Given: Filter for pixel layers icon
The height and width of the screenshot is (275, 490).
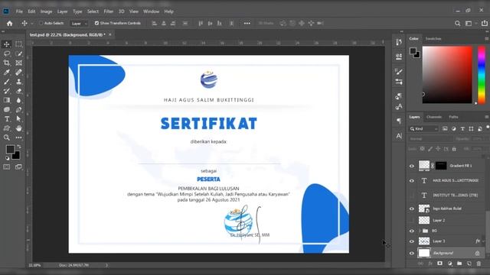Looking at the screenshot, I should point(445,129).
